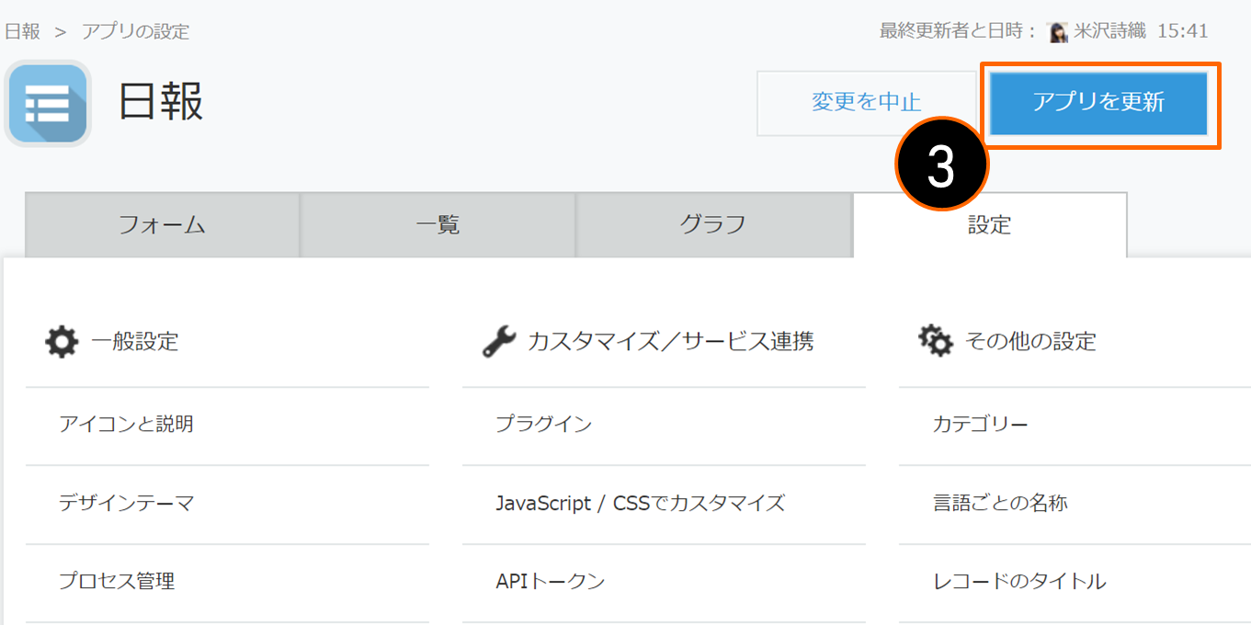Click the カスタマイズ／サービス連携 heading

point(671,342)
